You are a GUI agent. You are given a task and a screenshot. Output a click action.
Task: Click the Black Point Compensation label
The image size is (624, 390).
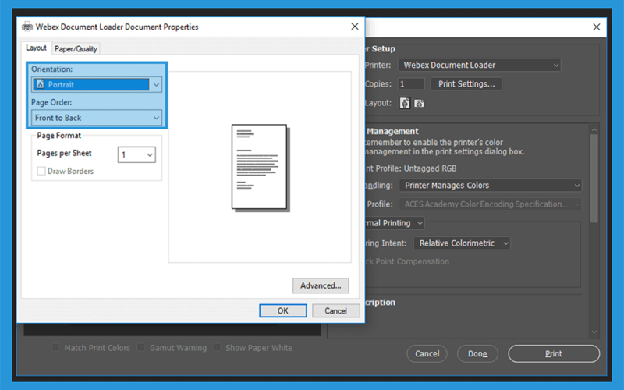coord(407,261)
